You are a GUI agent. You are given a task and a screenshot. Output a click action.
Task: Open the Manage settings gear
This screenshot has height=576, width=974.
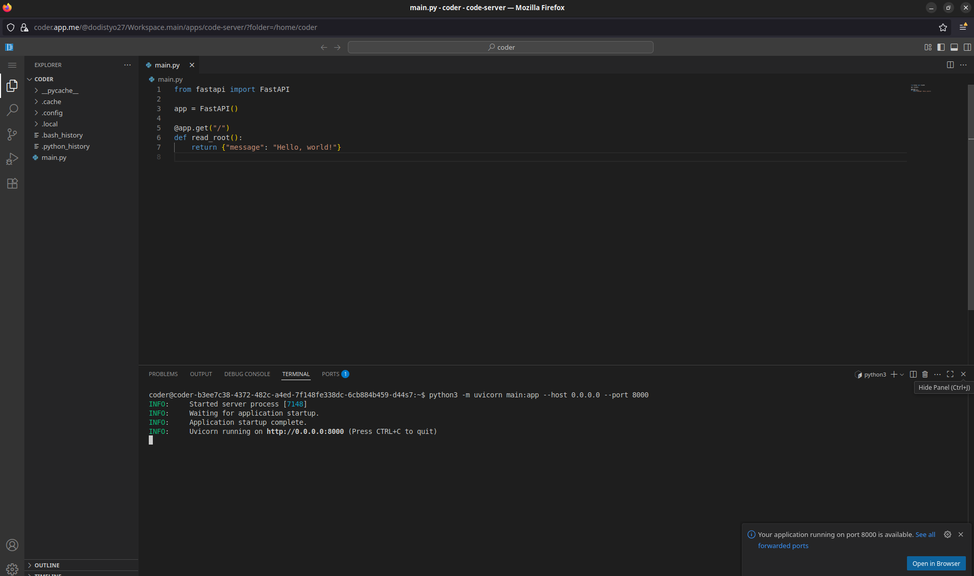point(12,569)
